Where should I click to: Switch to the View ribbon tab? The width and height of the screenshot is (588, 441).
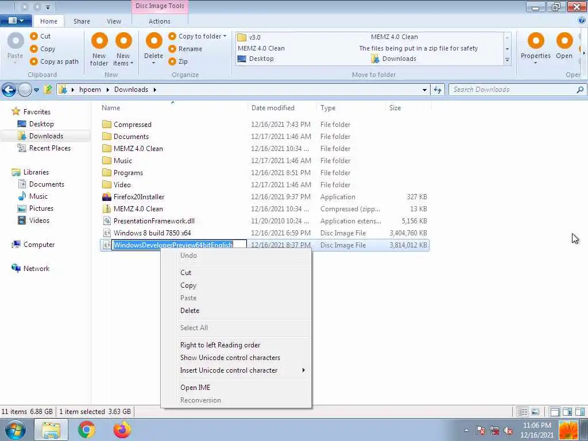pos(114,21)
